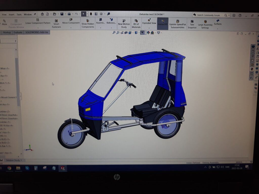Start a New Motion Study
The height and width of the screenshot is (194, 259).
pos(124,21)
